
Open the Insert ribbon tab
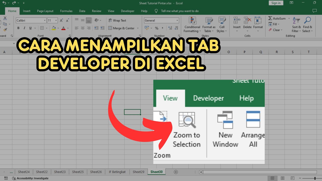(27, 11)
